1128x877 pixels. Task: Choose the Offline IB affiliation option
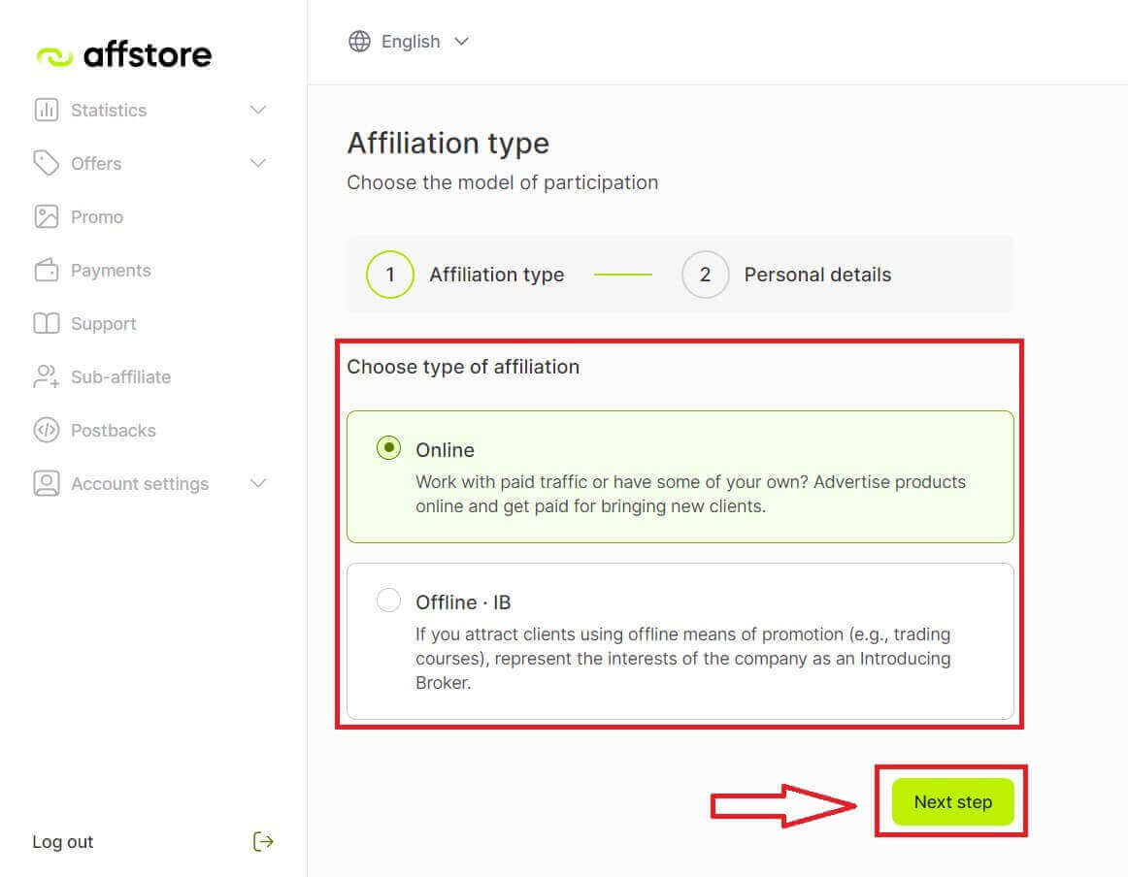click(388, 600)
